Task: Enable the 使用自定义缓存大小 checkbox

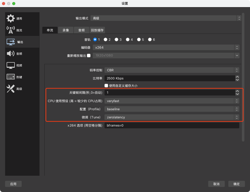Action: tap(106, 86)
